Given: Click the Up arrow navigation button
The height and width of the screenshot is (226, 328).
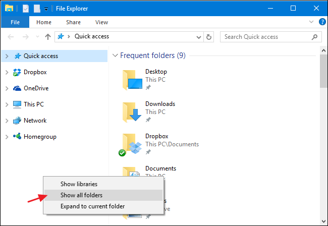Looking at the screenshot, I should [48, 36].
